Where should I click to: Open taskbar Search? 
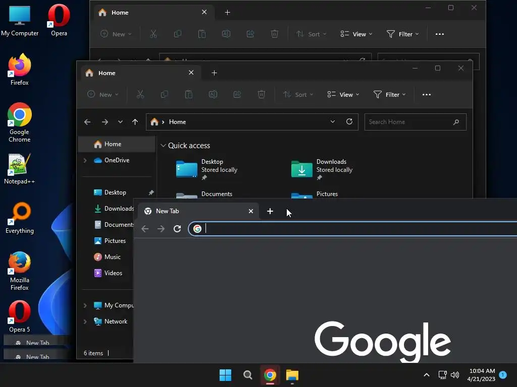tap(247, 375)
